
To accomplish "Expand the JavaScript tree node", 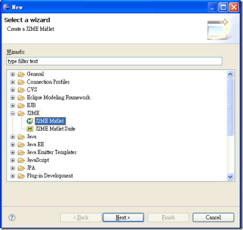I will point(13,160).
